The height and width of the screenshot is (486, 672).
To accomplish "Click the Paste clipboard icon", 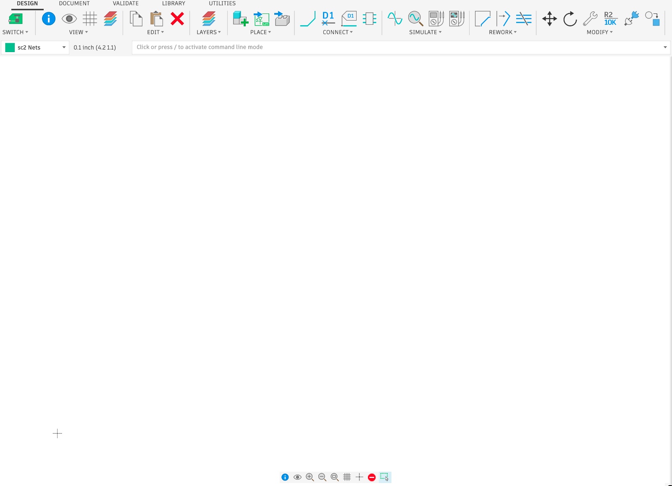I will [x=157, y=19].
